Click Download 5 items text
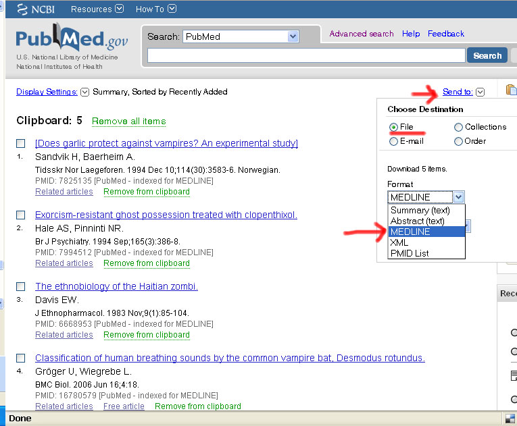The width and height of the screenshot is (517, 426). click(417, 169)
